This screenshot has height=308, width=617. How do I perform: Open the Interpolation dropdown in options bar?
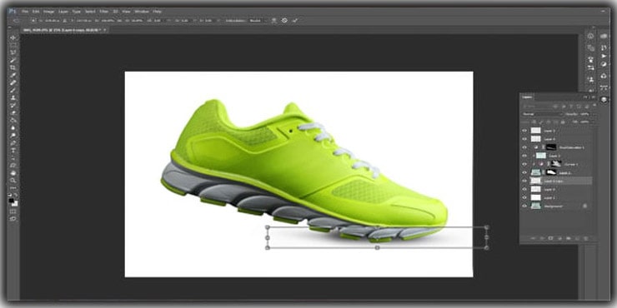click(256, 21)
